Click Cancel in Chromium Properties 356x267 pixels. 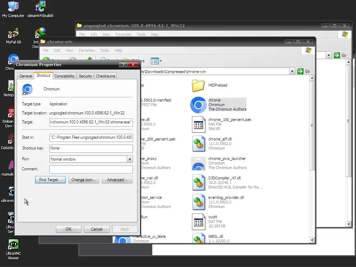pyautogui.click(x=97, y=229)
